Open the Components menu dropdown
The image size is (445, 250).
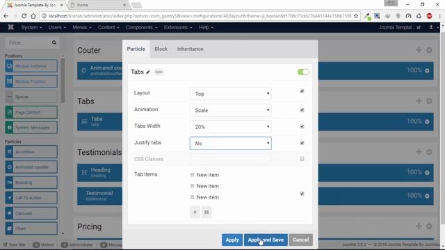[x=141, y=28]
